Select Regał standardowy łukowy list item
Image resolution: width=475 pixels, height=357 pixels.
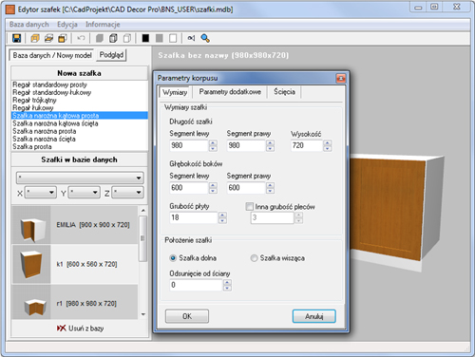click(x=80, y=92)
